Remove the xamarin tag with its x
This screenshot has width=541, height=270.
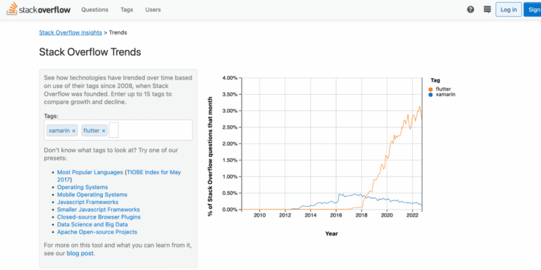click(74, 131)
